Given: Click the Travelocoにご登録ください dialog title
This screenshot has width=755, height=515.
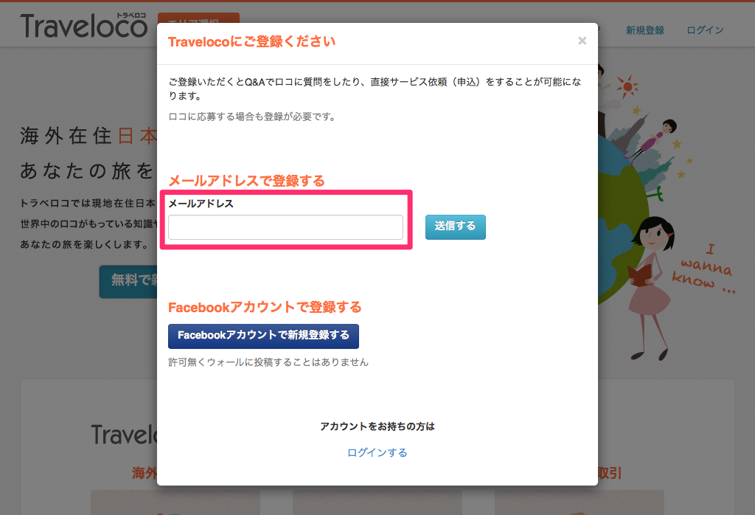Looking at the screenshot, I should (251, 41).
